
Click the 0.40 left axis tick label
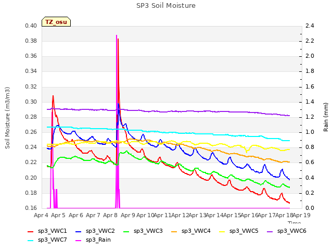[31, 26]
